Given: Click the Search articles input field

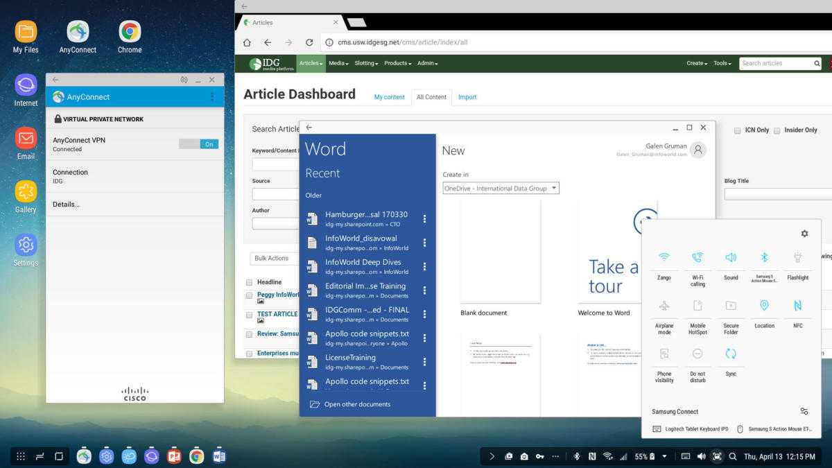Looking at the screenshot, I should 777,63.
